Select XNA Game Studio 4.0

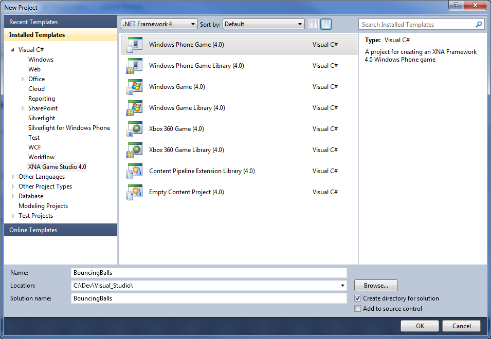pyautogui.click(x=57, y=167)
